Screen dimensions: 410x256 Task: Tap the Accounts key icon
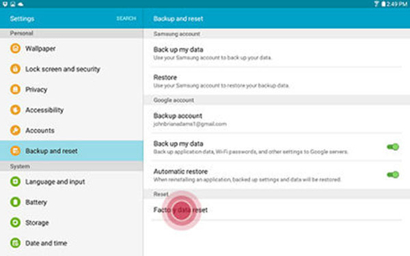coord(15,130)
